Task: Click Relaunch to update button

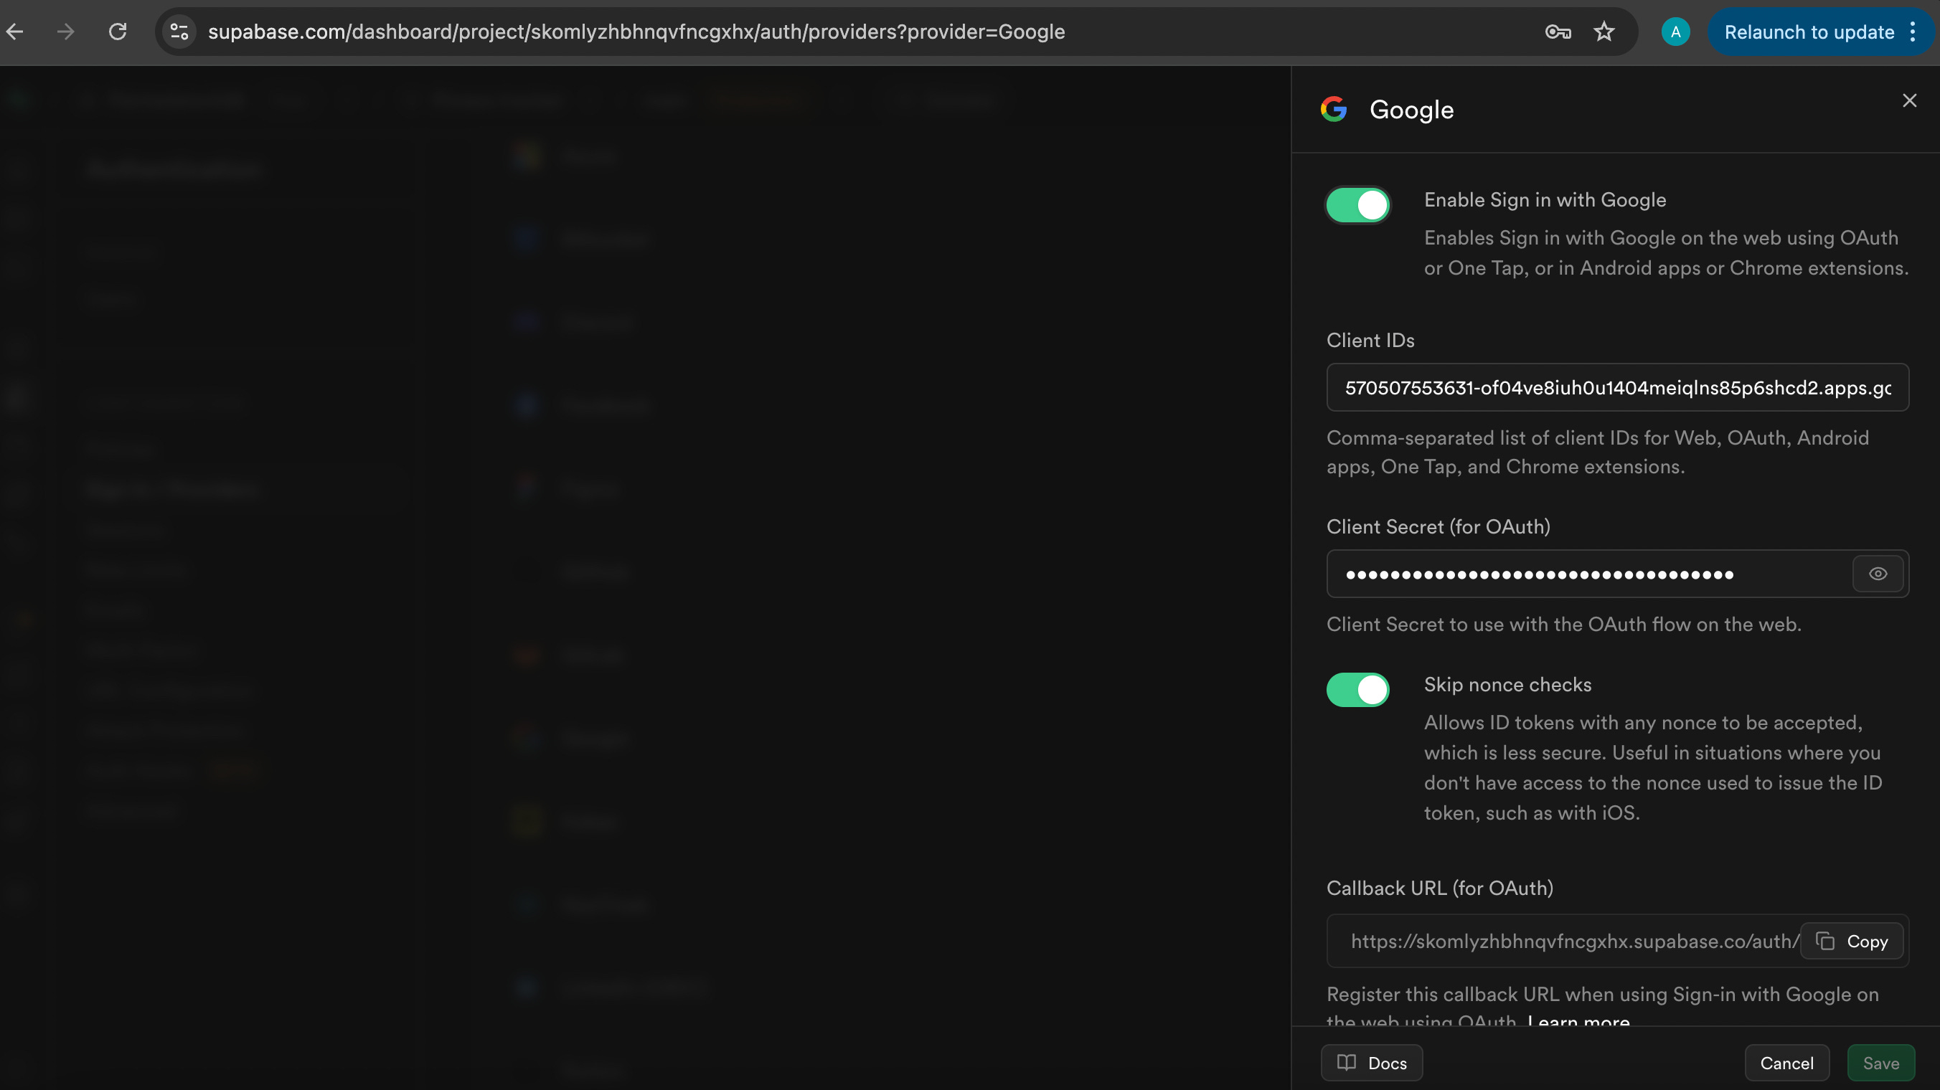Action: (x=1809, y=32)
